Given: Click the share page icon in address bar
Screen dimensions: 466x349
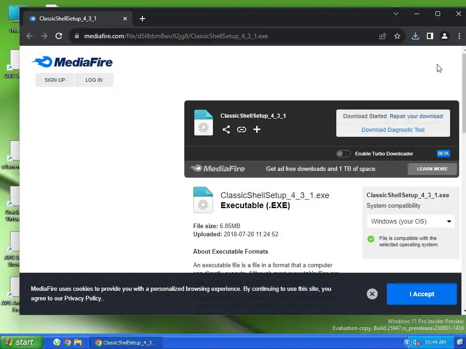Looking at the screenshot, I should point(383,36).
